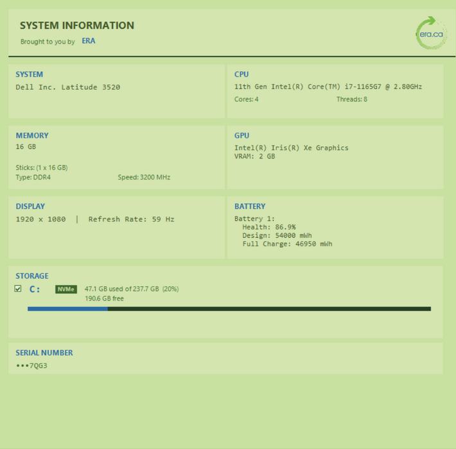Click the C: drive usage bar
This screenshot has width=456, height=449.
pyautogui.click(x=229, y=309)
